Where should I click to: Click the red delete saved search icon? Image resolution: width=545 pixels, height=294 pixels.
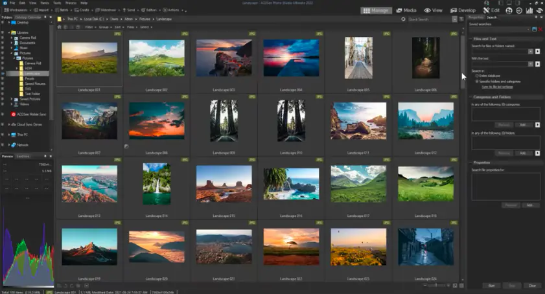coord(540,30)
